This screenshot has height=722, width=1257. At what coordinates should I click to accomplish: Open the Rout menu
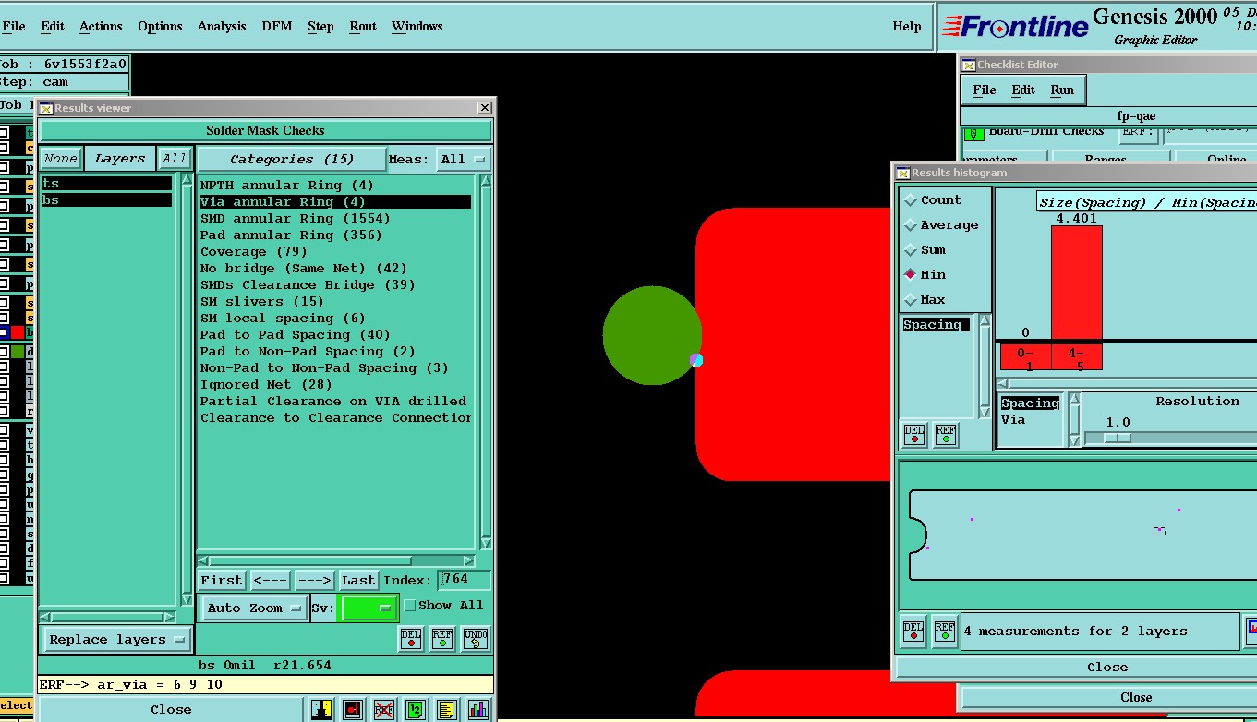coord(363,26)
